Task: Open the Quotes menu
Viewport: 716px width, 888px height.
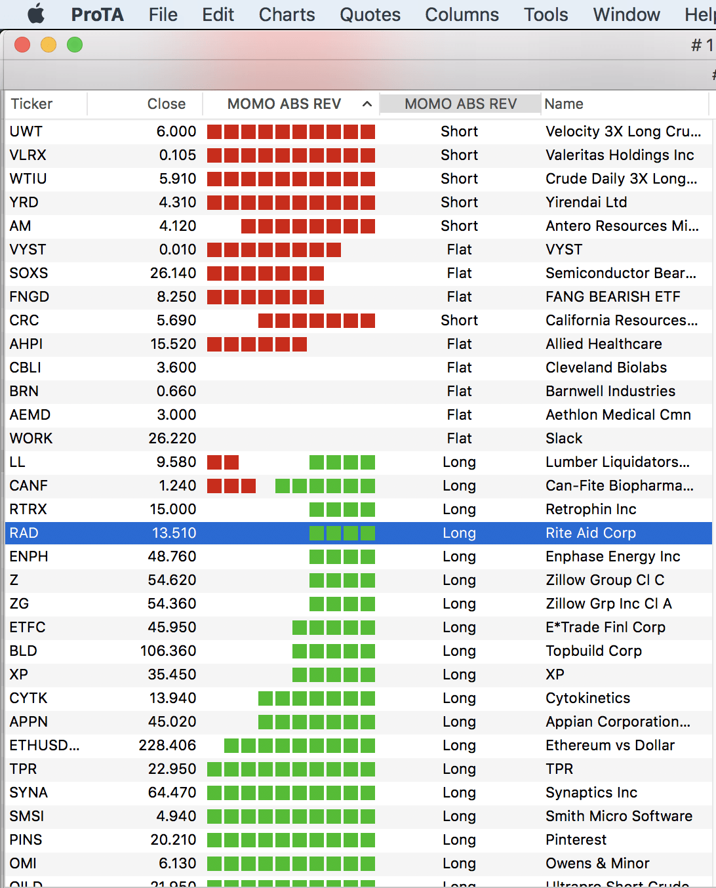Action: click(370, 14)
